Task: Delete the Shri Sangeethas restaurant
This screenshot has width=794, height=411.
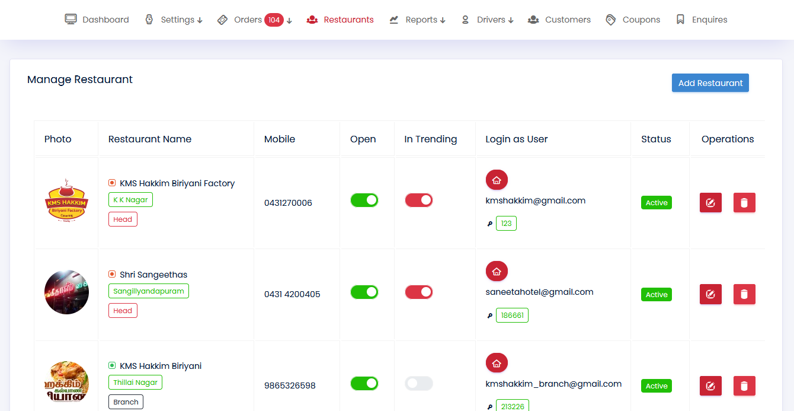Action: [744, 294]
